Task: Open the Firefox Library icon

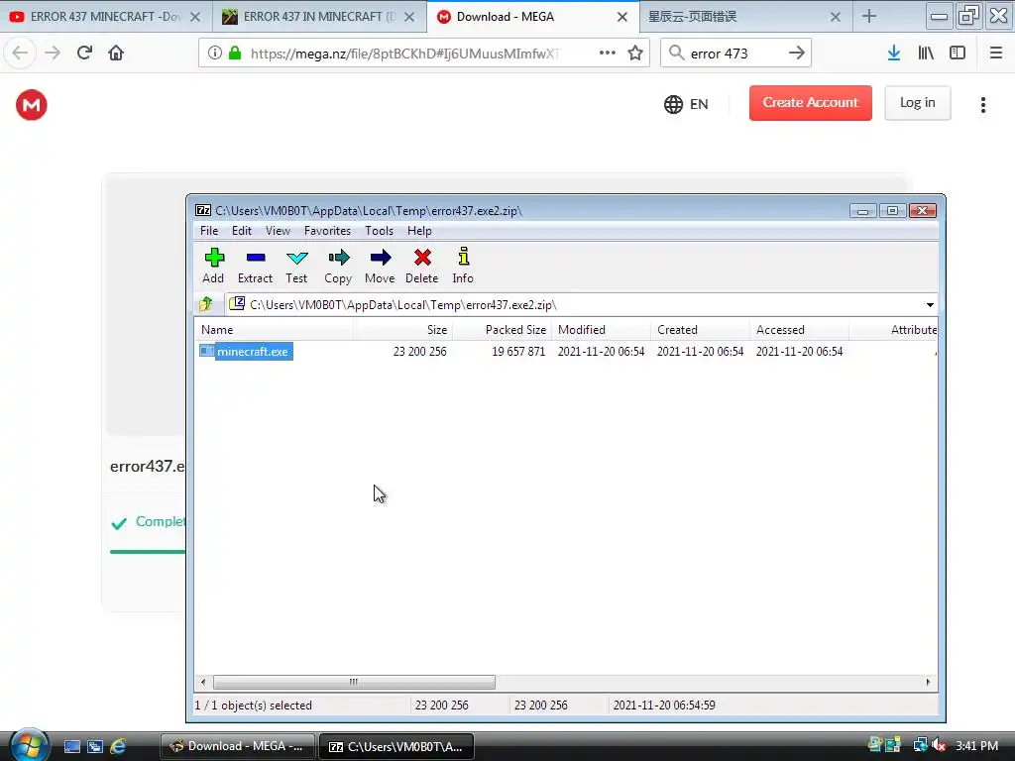Action: 926,54
